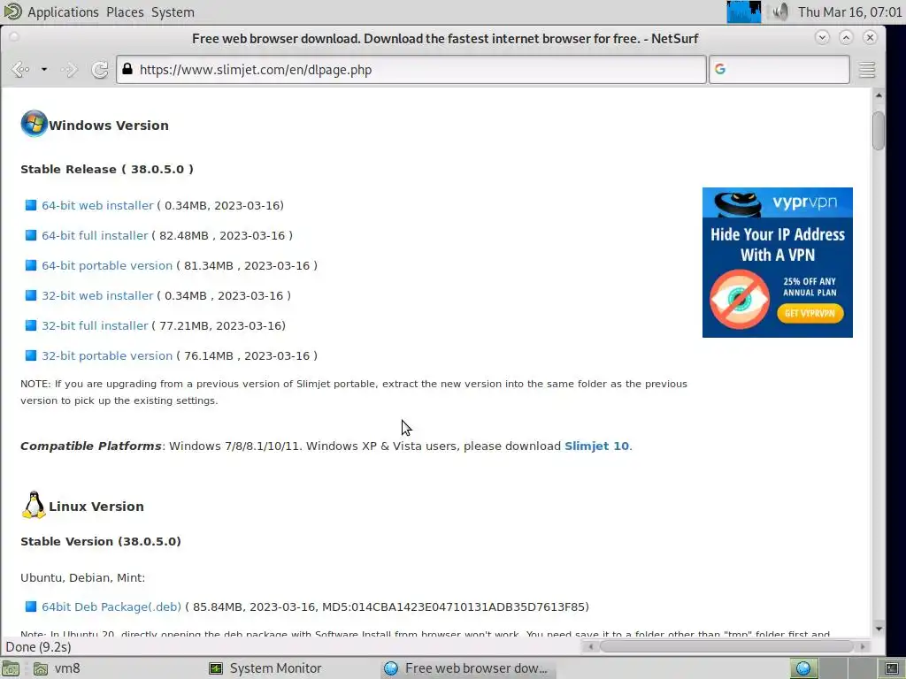Click the 'Windows Version' heading
Screen dimensions: 906x679
109,126
